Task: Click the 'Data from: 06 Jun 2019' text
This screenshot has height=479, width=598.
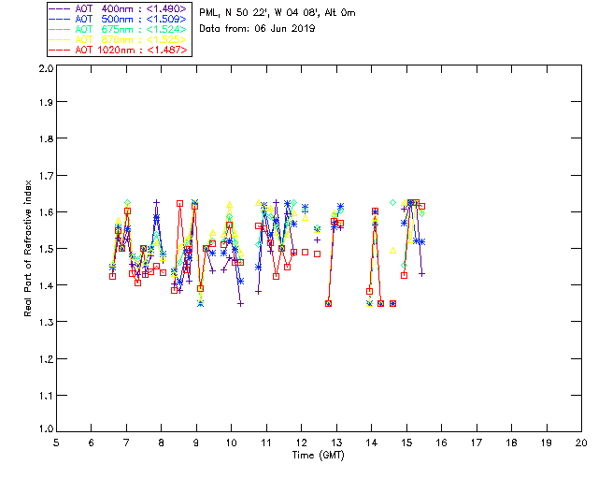Action: click(257, 29)
